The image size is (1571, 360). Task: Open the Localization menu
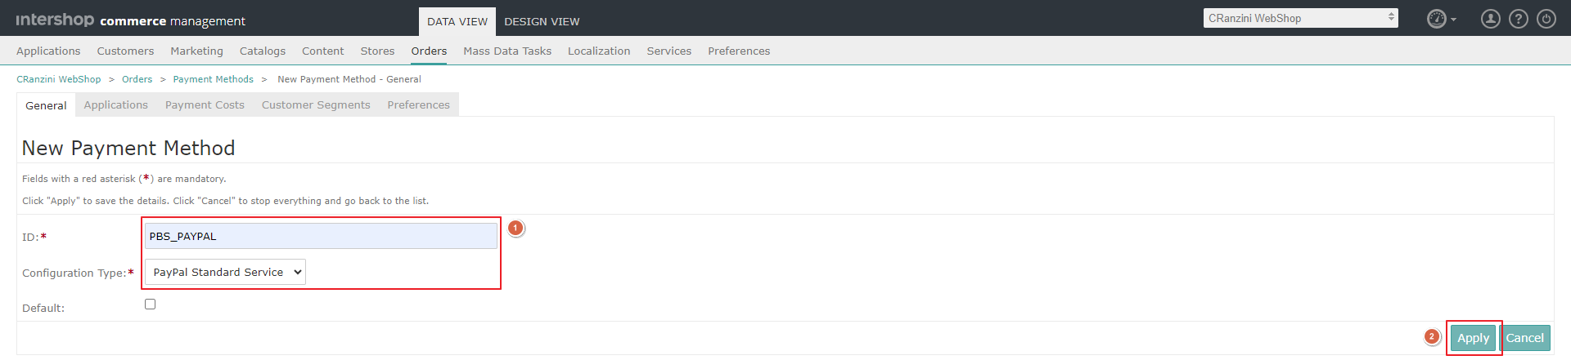pos(599,51)
